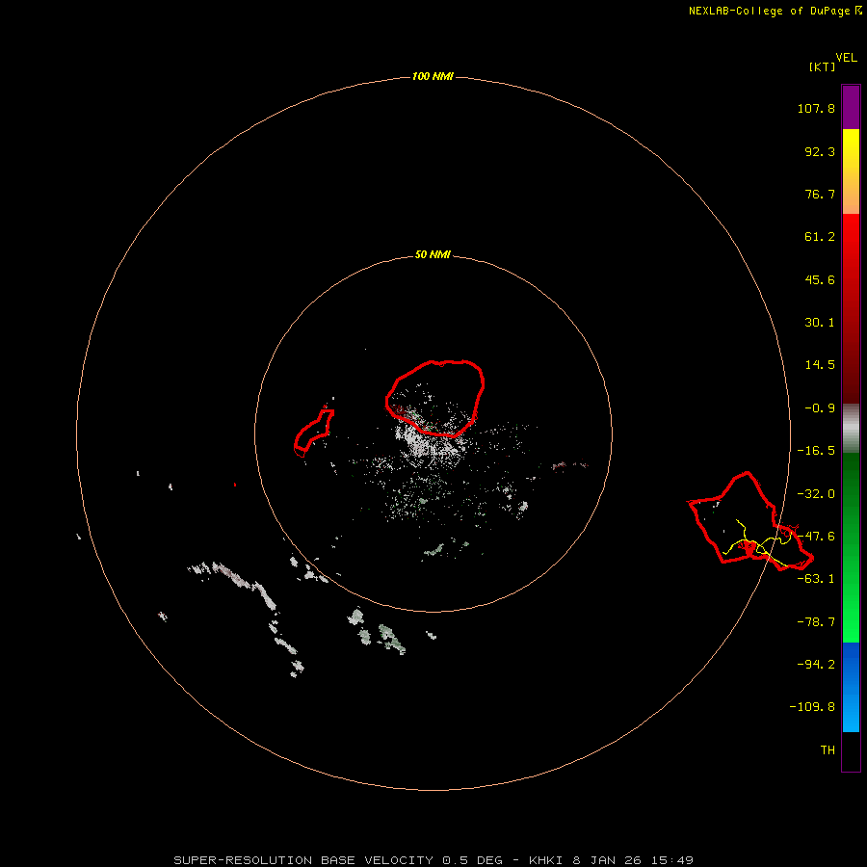Pick the gray near-zero band of the scale
The width and height of the screenshot is (867, 867).
click(851, 429)
